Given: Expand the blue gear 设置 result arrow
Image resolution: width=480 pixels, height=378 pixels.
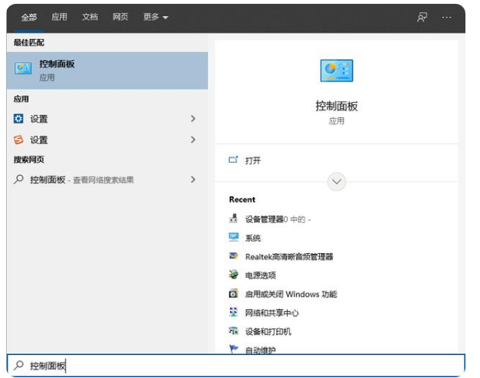Looking at the screenshot, I should coord(192,119).
